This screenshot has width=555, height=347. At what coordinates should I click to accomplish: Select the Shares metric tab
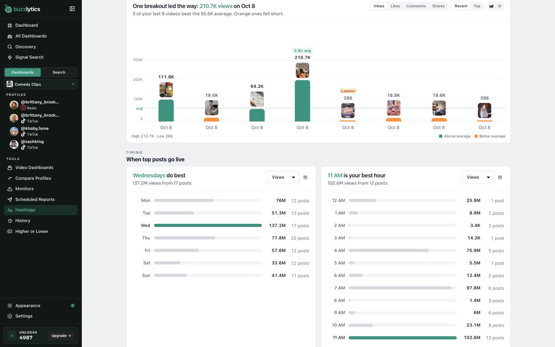click(x=438, y=6)
